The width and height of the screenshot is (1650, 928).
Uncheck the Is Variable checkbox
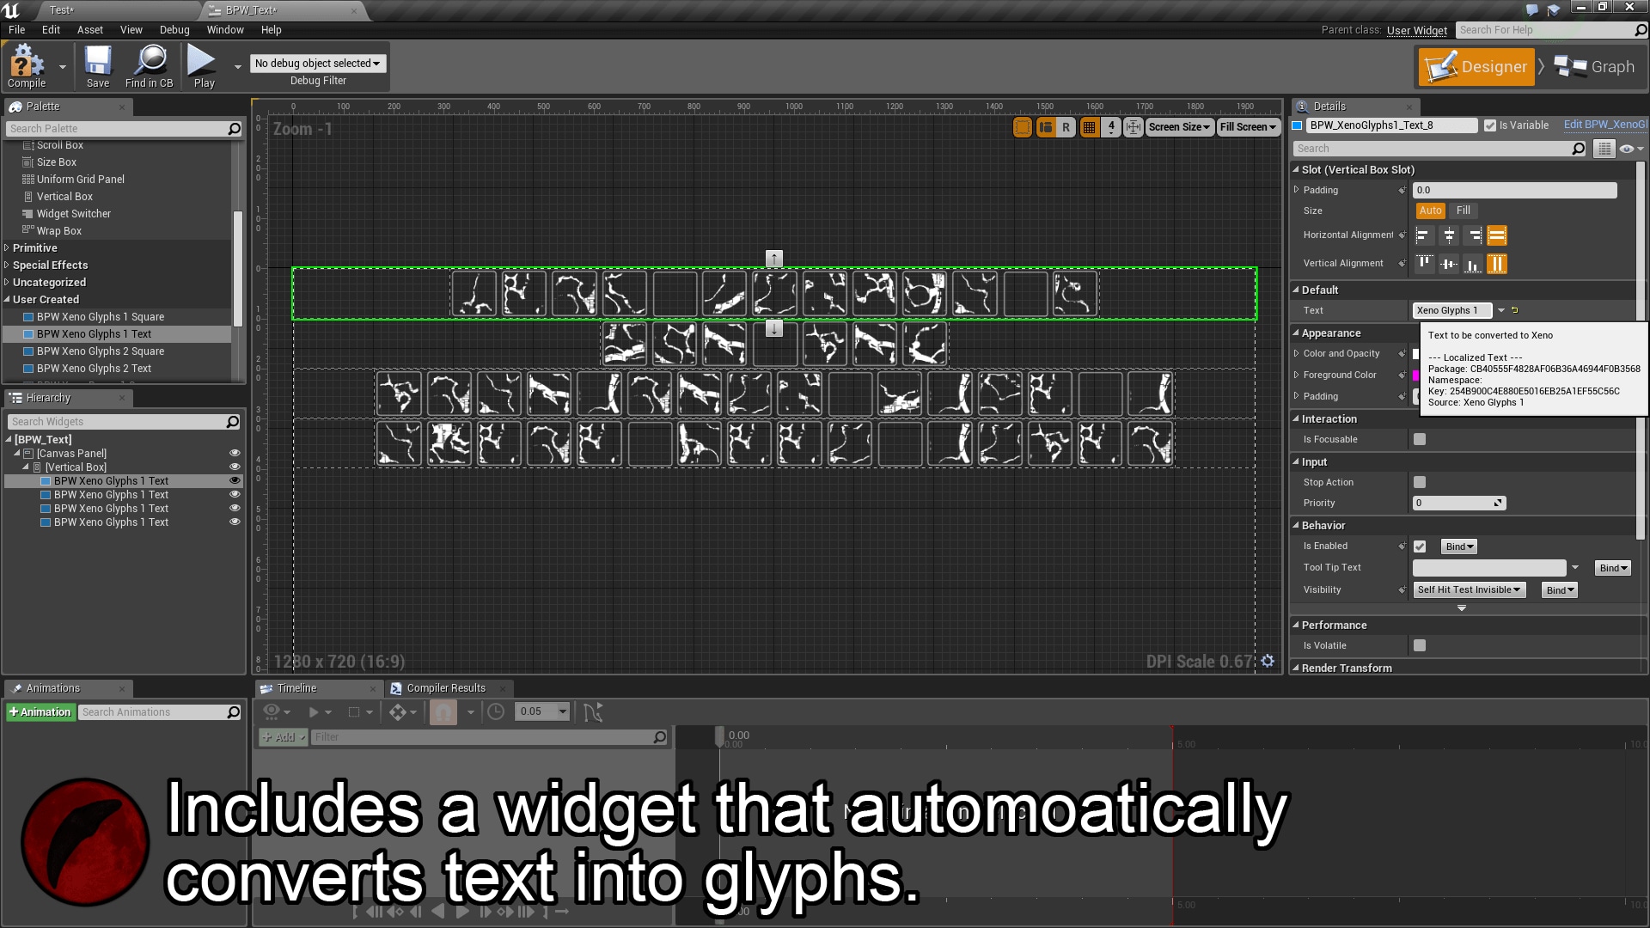(x=1489, y=125)
